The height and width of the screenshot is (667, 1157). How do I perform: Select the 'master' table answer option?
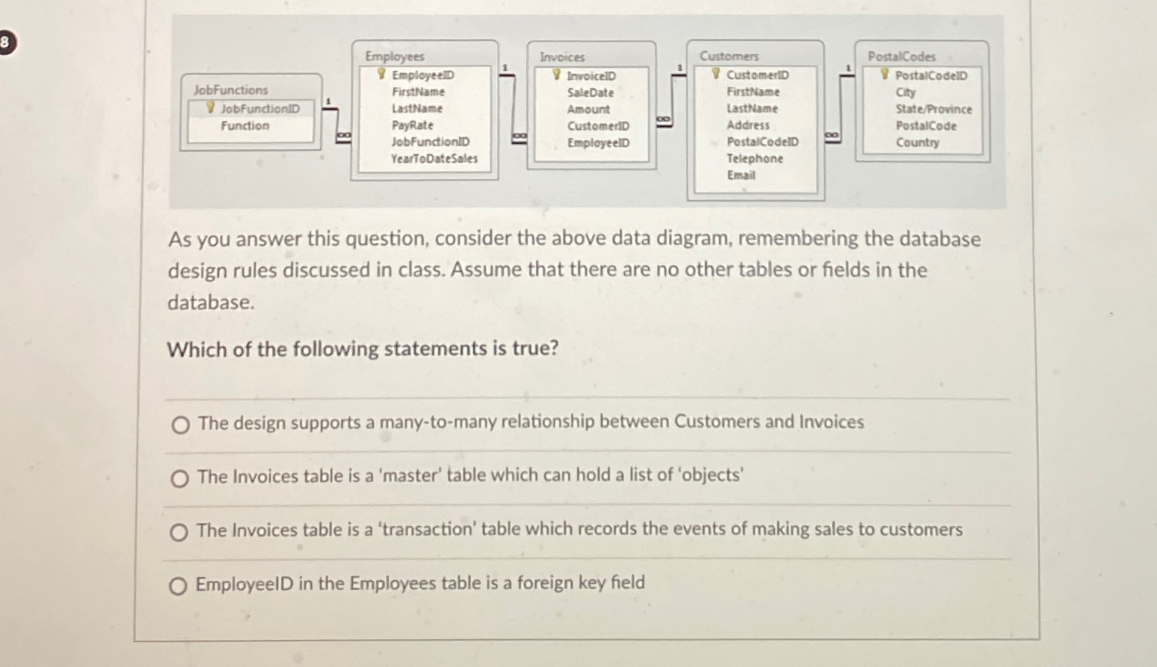coord(180,478)
